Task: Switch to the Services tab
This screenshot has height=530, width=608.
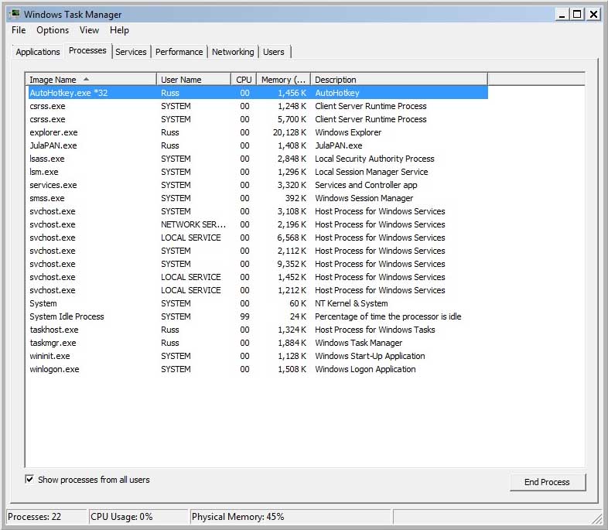Action: (131, 52)
